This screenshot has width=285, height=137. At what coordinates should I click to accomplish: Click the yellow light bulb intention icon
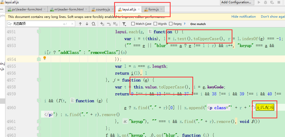pyautogui.click(x=45, y=58)
